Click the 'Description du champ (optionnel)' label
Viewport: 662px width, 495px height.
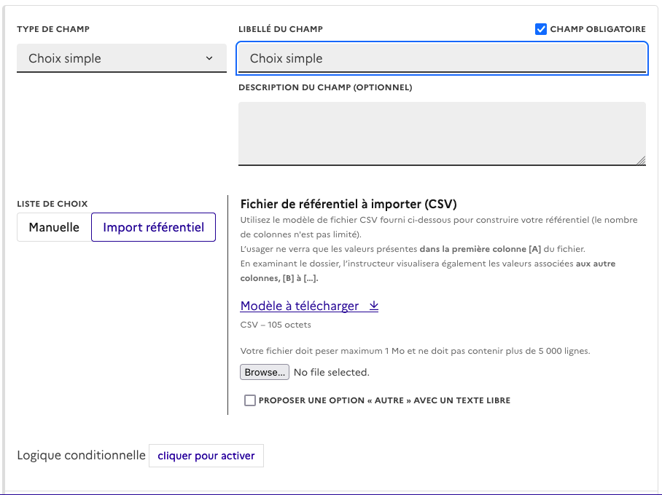[x=325, y=87]
